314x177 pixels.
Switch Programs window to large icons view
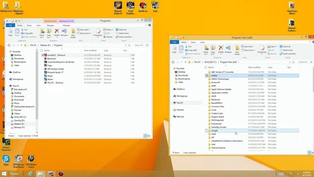(x=149, y=136)
